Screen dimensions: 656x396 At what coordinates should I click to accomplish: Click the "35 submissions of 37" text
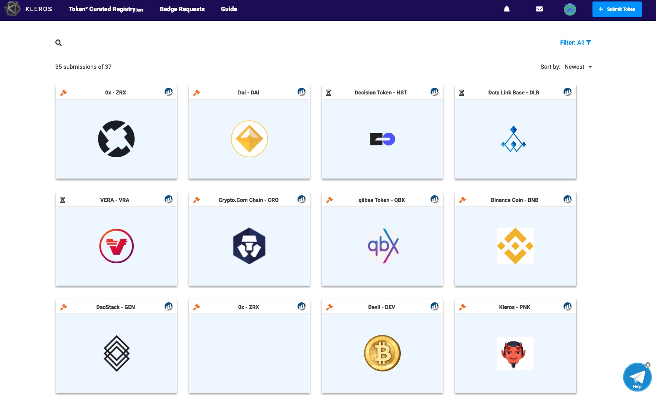pyautogui.click(x=83, y=67)
